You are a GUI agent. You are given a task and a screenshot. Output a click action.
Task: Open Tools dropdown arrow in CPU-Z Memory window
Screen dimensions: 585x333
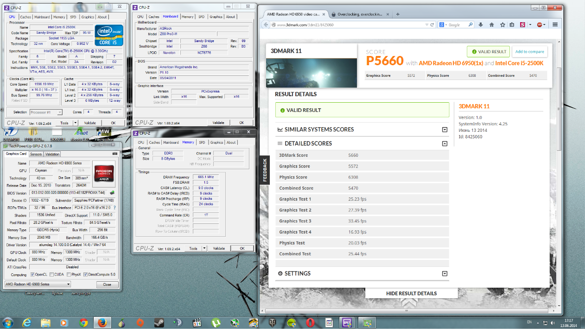tap(204, 248)
